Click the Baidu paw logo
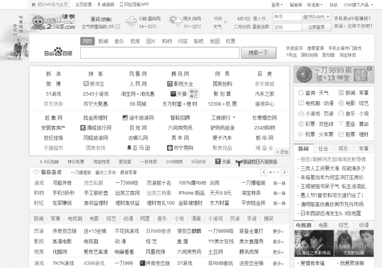This screenshot has height=268, width=382. (x=58, y=52)
